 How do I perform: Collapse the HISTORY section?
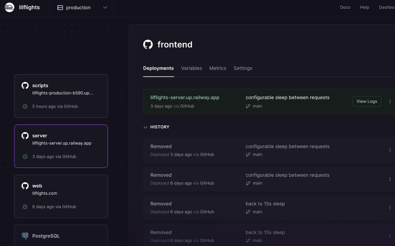(145, 127)
